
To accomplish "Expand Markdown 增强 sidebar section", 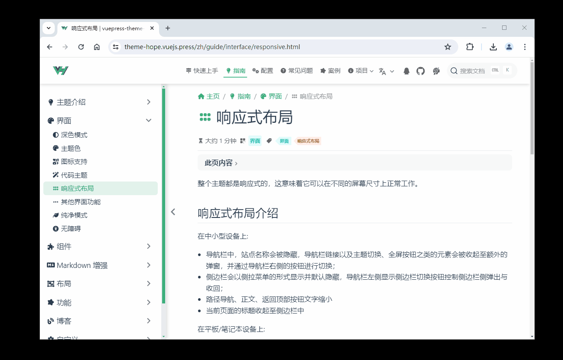I will coord(100,265).
